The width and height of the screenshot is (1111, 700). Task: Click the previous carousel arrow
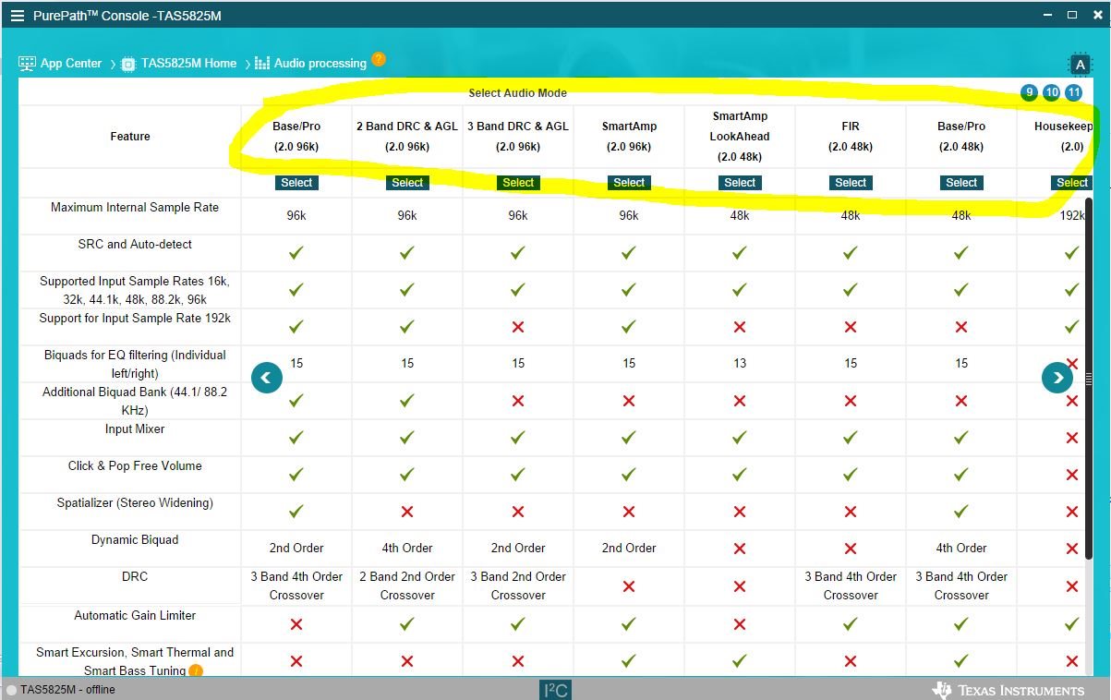266,377
